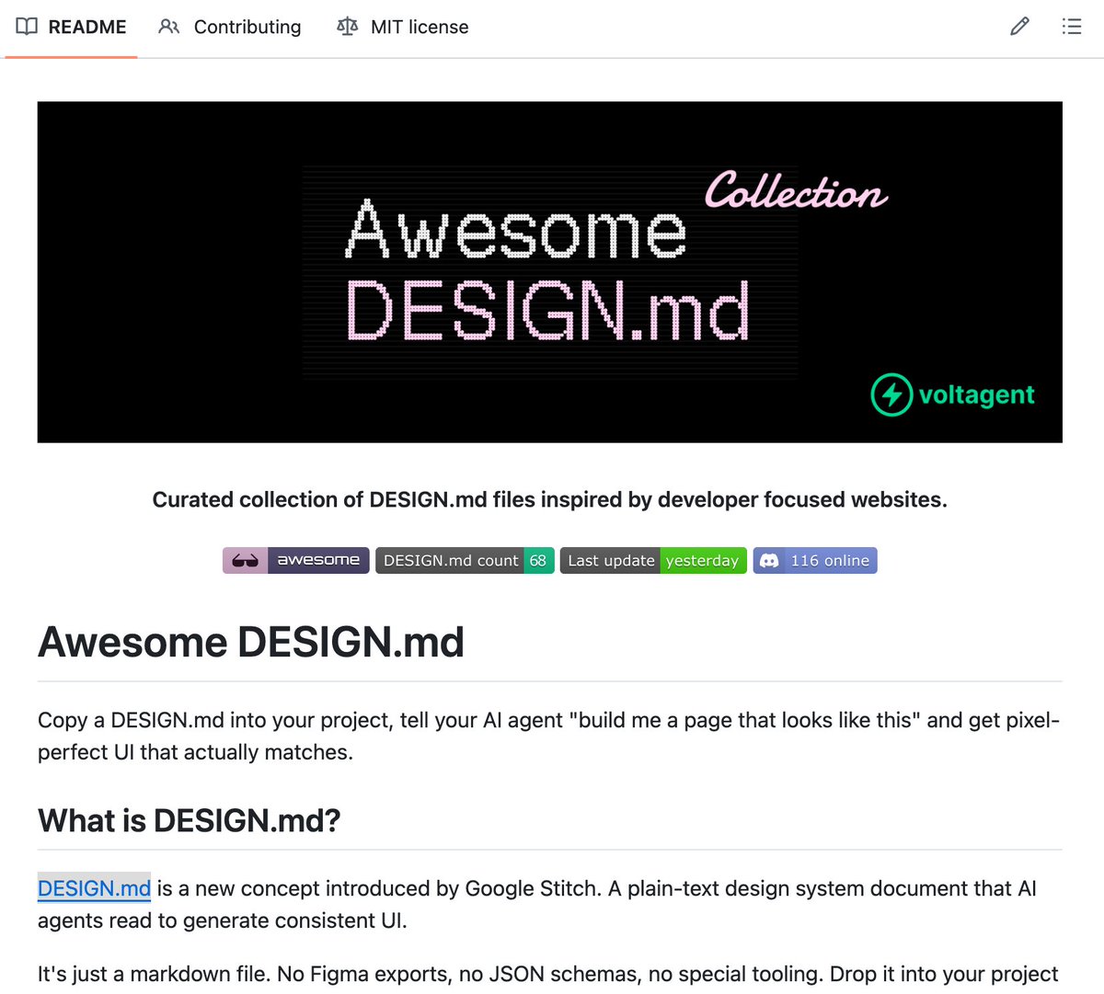Open the README tab
1104x994 pixels.
click(71, 27)
